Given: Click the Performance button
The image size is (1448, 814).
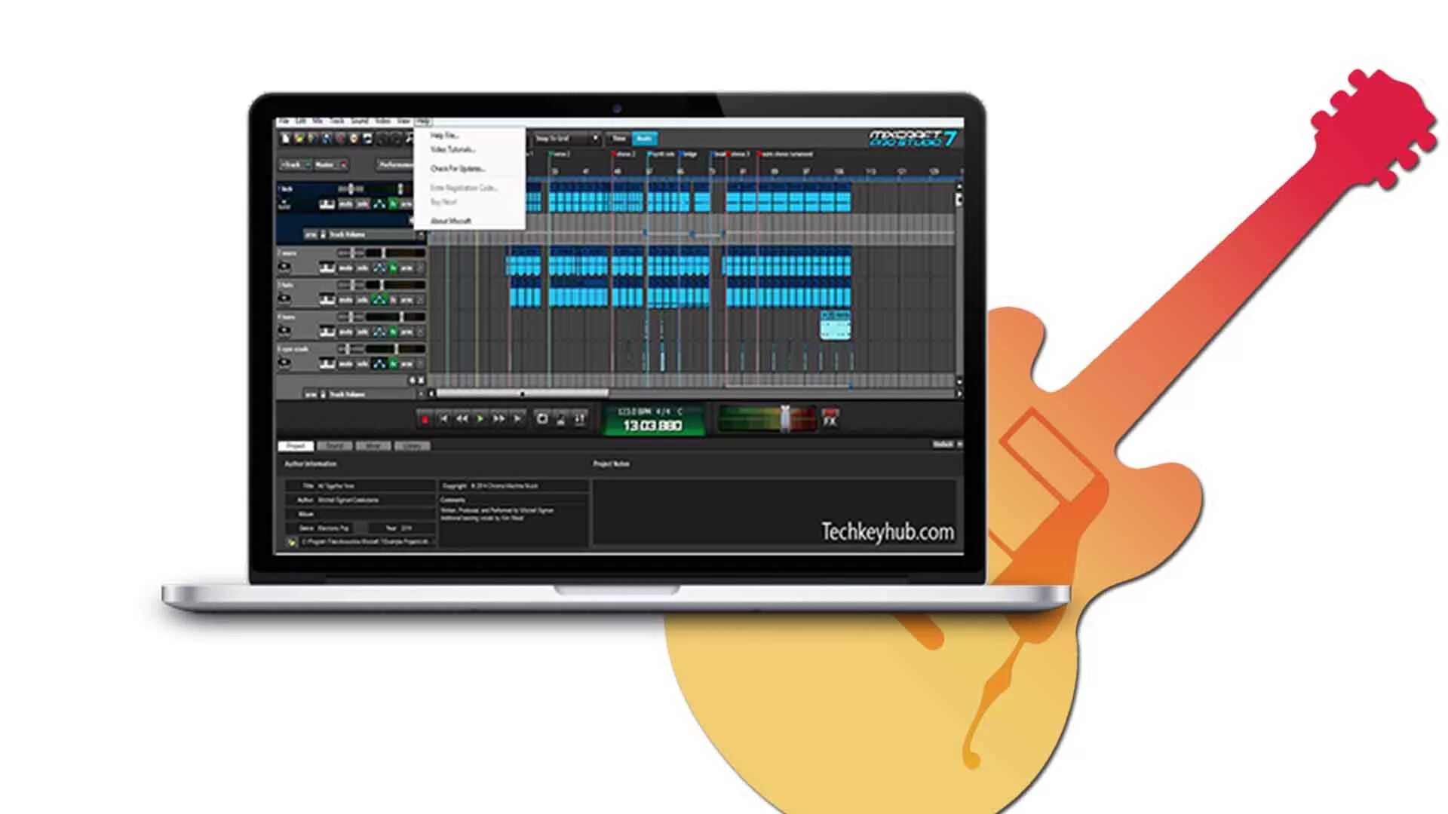Looking at the screenshot, I should point(395,164).
